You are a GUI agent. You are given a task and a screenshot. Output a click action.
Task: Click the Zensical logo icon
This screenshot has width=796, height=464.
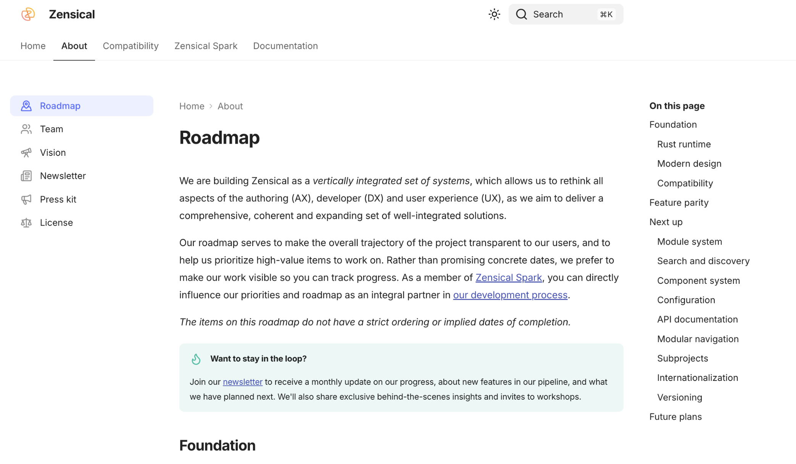28,14
